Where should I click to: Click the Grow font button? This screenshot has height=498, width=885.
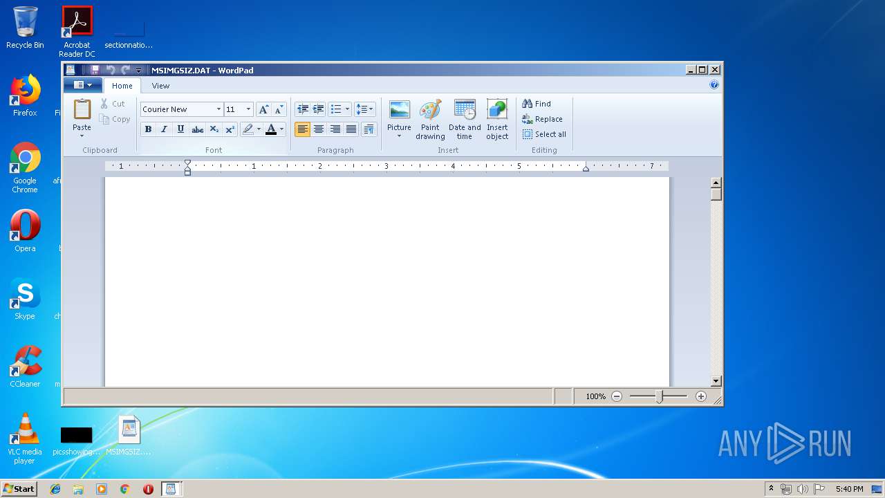tap(263, 109)
